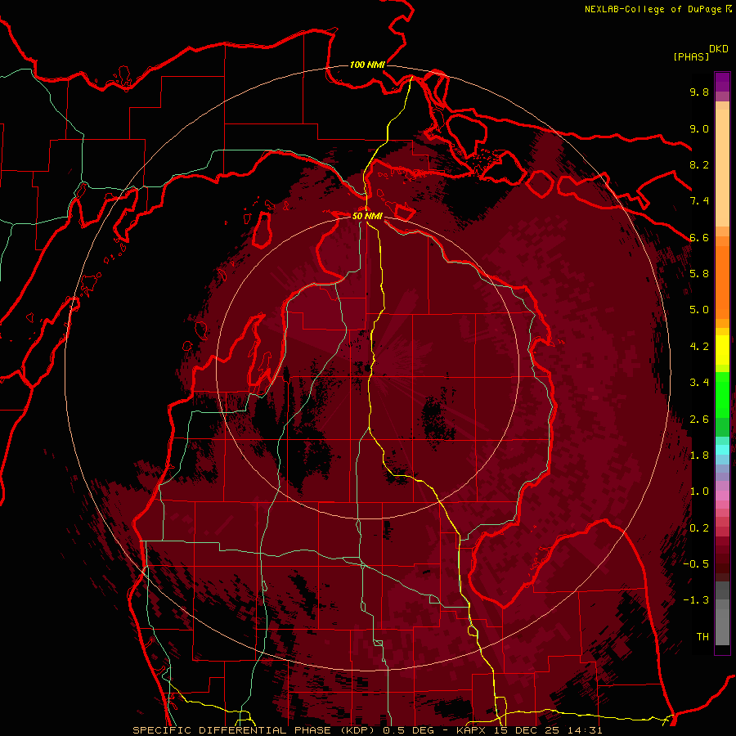Click the light peach segment of the color bar
736x736 pixels.
(x=722, y=168)
